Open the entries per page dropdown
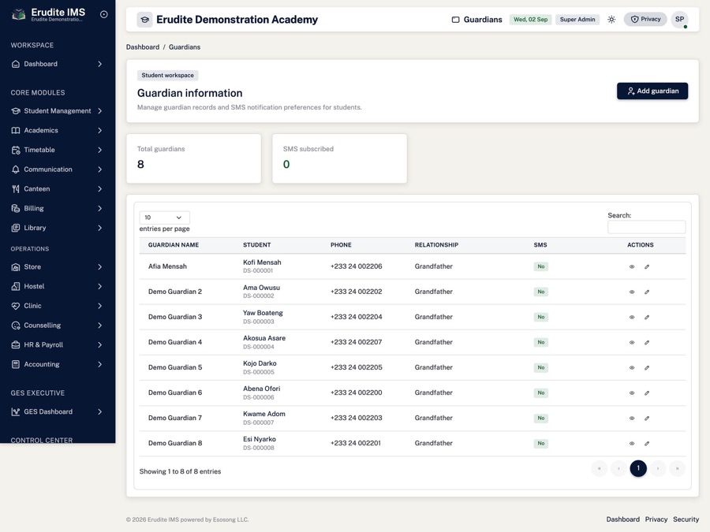Screen dimensions: 710x532 (164, 218)
